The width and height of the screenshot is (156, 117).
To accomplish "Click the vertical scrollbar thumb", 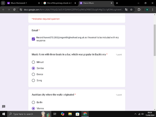I will tap(155, 40).
